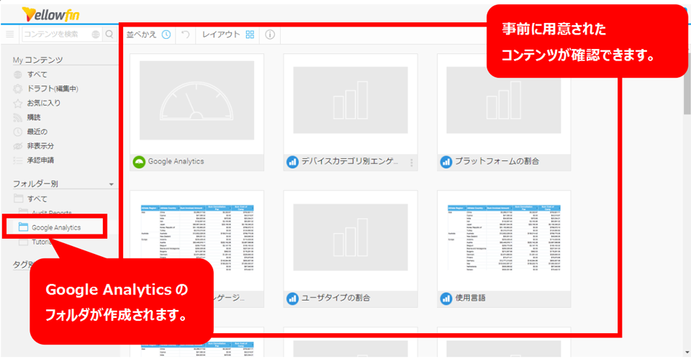Click the three-dot menu on デバイスカテゴリ別 card

(x=412, y=162)
